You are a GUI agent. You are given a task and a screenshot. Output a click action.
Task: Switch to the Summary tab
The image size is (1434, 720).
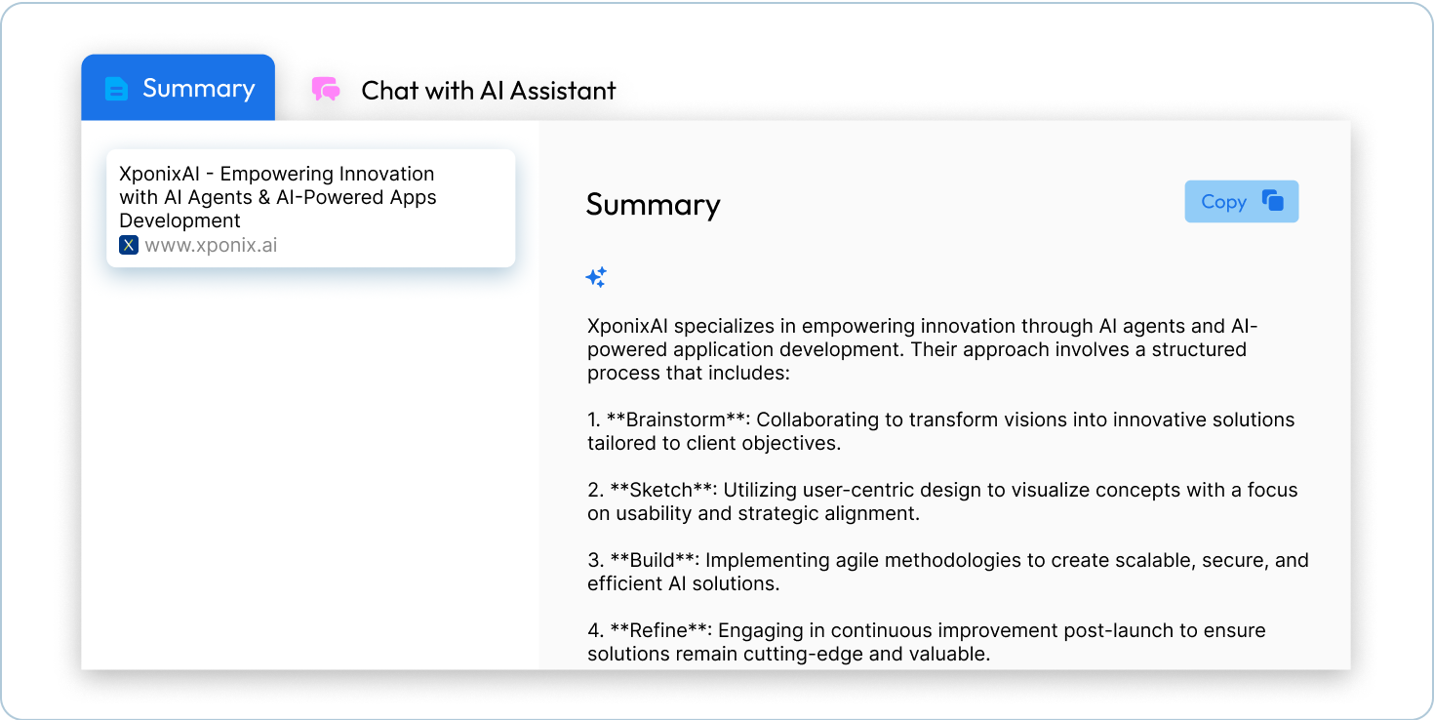179,88
